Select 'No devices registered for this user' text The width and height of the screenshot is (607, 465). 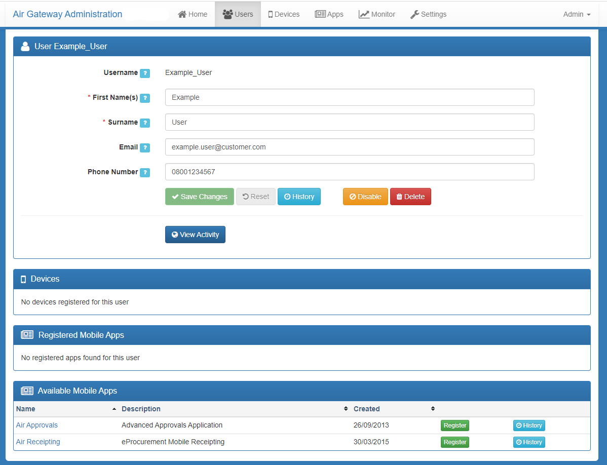[74, 302]
